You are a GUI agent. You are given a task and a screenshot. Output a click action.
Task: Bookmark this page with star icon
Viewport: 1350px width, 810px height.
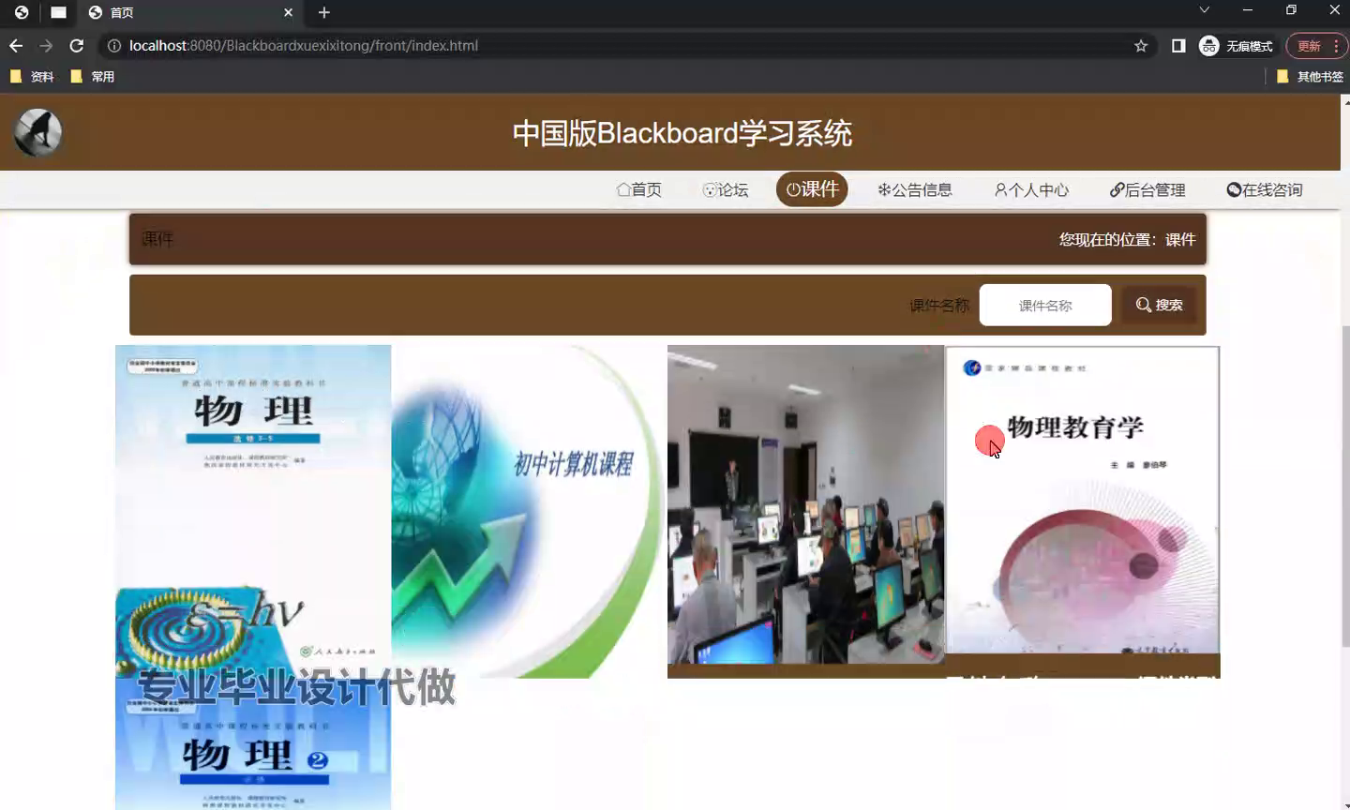point(1141,46)
